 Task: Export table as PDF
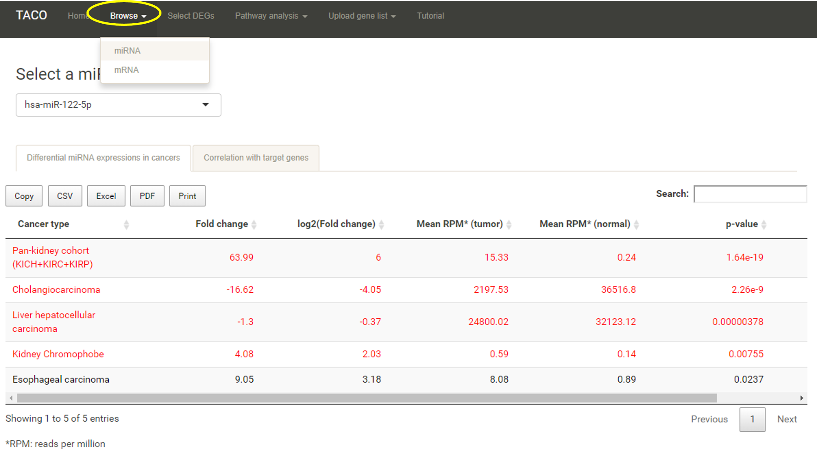coord(147,196)
